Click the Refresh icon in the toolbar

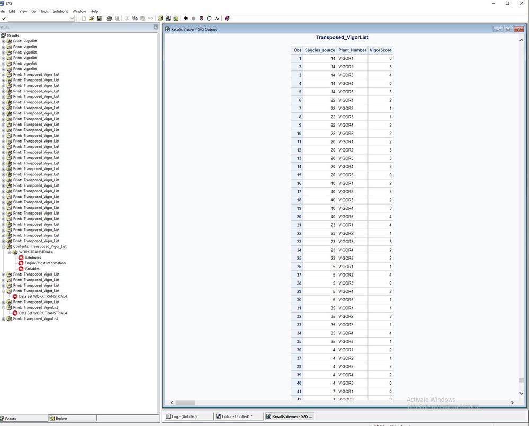(x=209, y=18)
